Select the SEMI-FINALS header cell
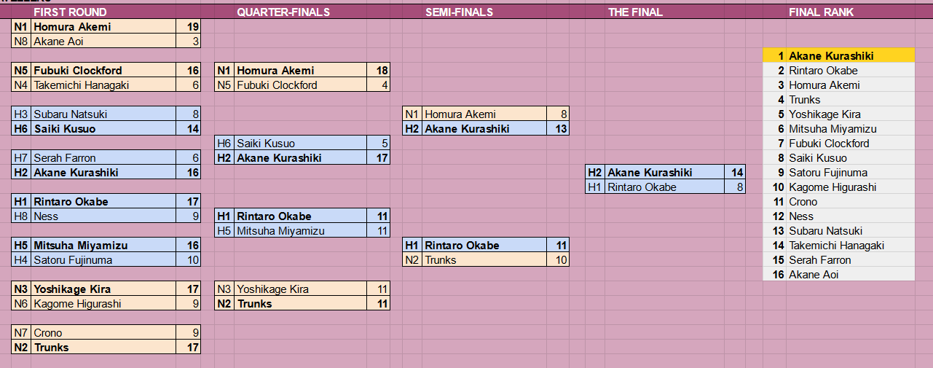 [459, 12]
